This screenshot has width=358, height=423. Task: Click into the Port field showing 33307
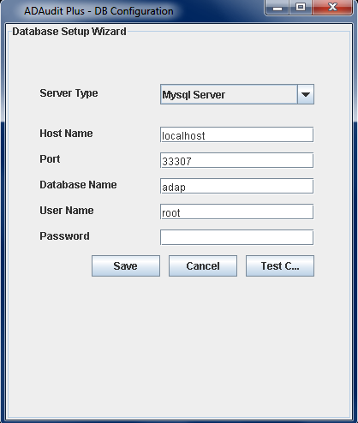(236, 160)
